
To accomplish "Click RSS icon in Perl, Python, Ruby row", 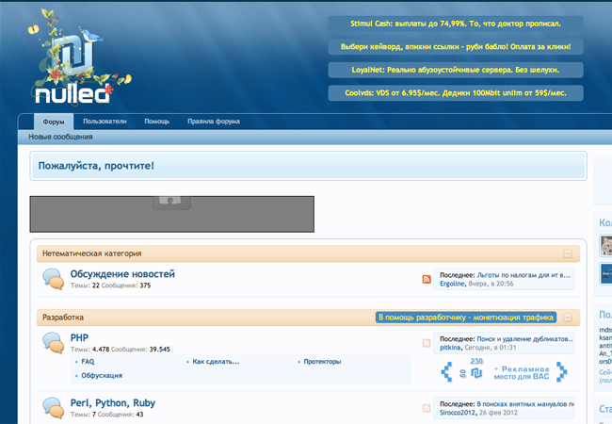I will tap(427, 408).
